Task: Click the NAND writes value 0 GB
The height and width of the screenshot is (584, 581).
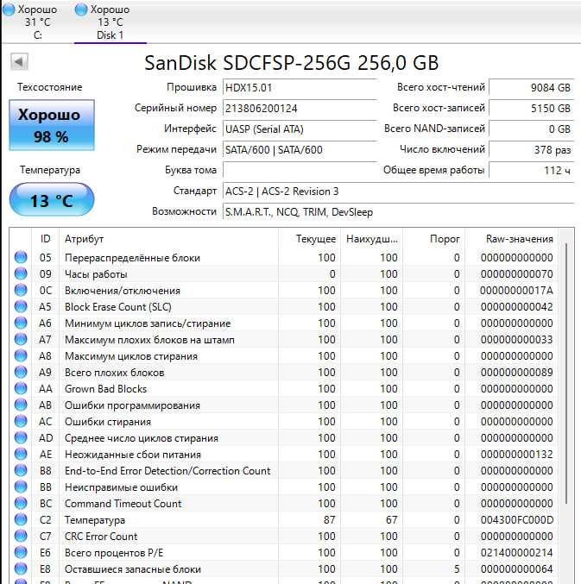Action: tap(531, 129)
